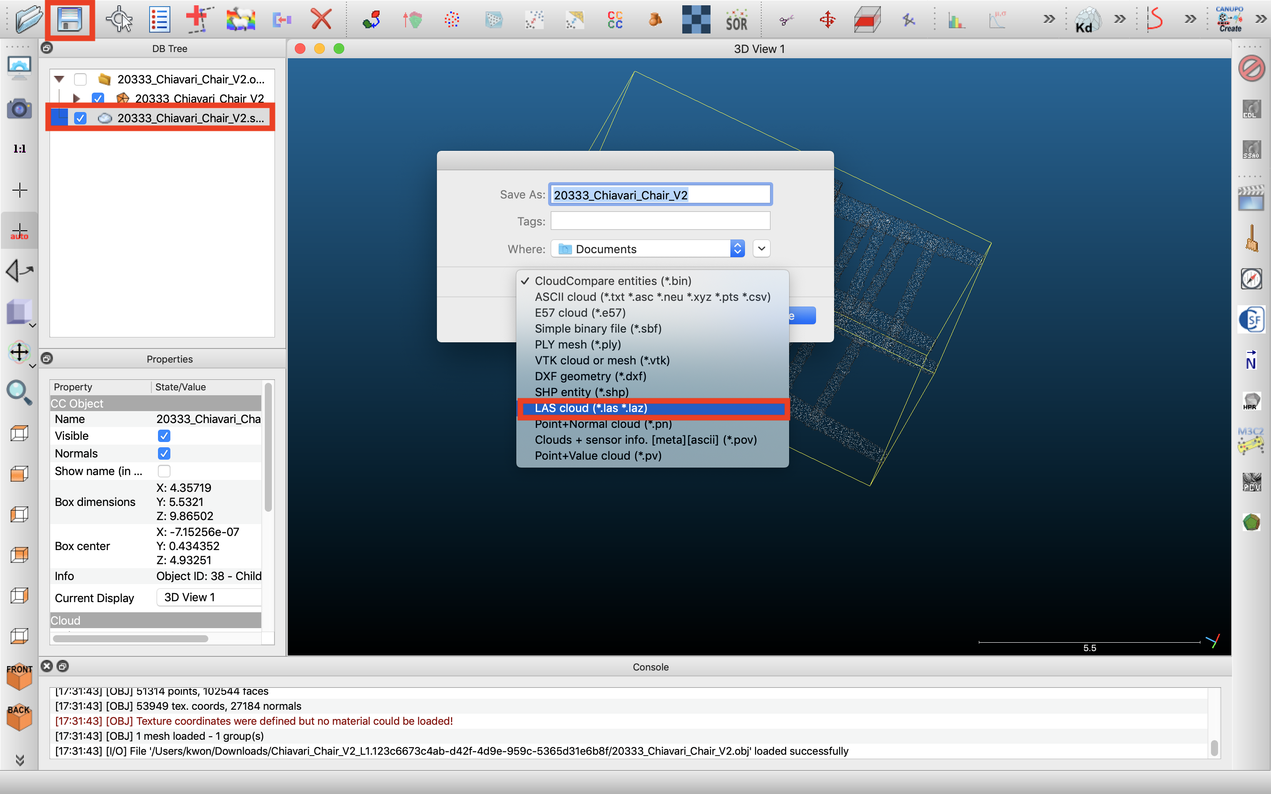This screenshot has height=794, width=1271.
Task: Collapse the 20333_Chiavari_Chair_V2.obj tree group
Action: click(x=59, y=79)
